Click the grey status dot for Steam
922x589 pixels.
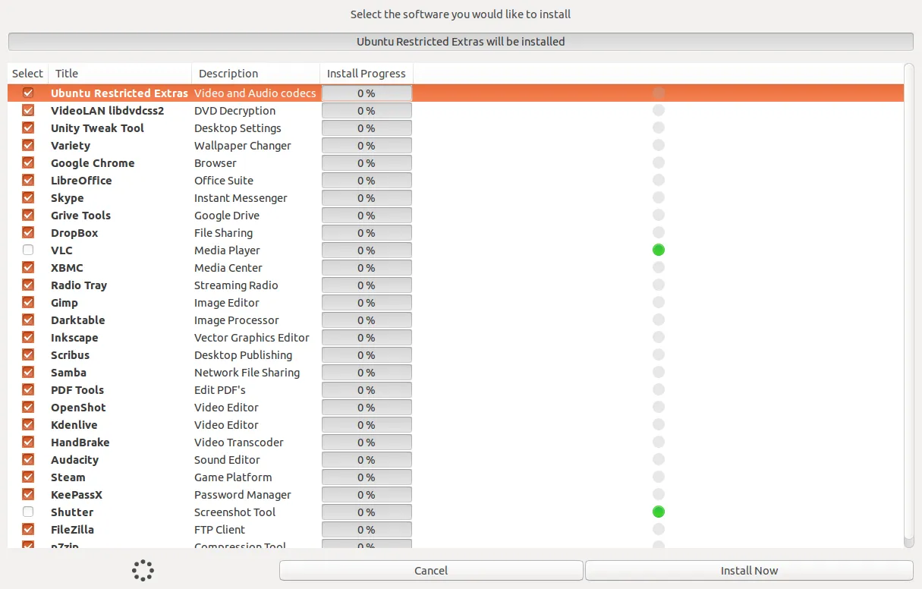pos(659,477)
